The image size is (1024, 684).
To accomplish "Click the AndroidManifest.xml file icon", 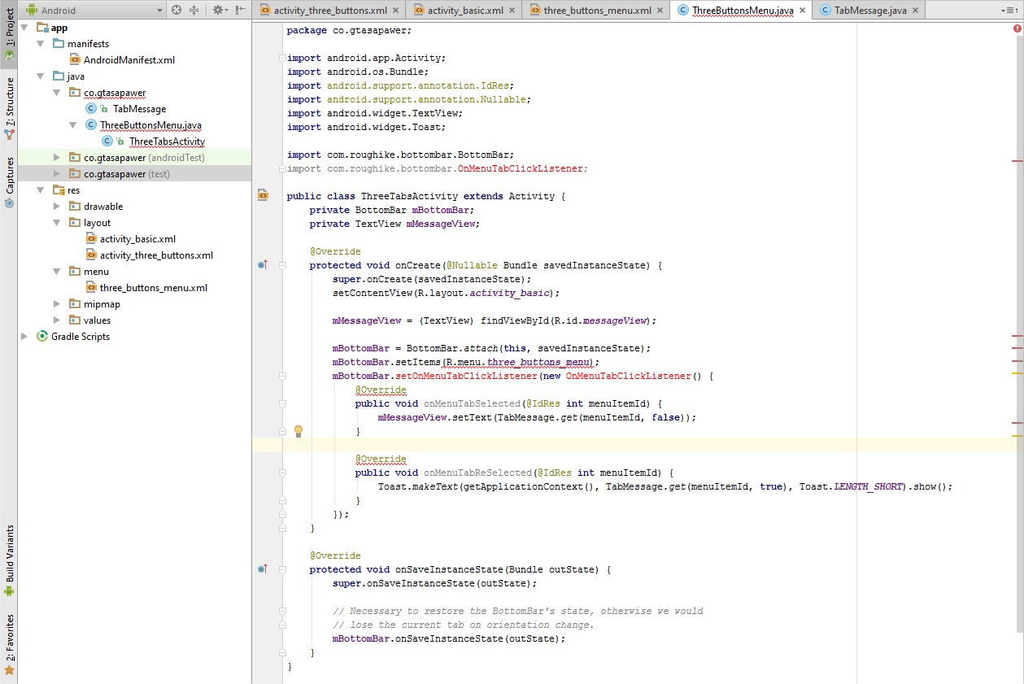I will (75, 59).
